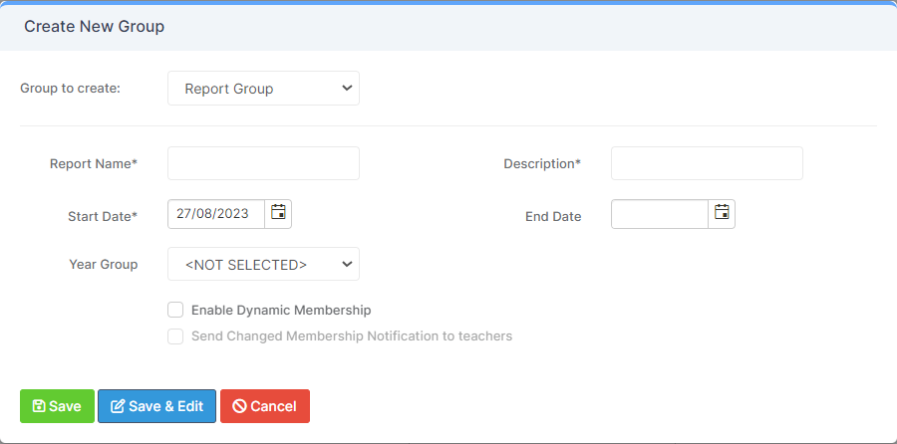The width and height of the screenshot is (897, 444).
Task: Toggle via the Enable Dynamic Membership label text
Action: coord(281,311)
